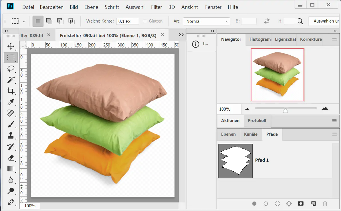Select the Move tool
Image resolution: width=341 pixels, height=211 pixels.
[x=11, y=46]
